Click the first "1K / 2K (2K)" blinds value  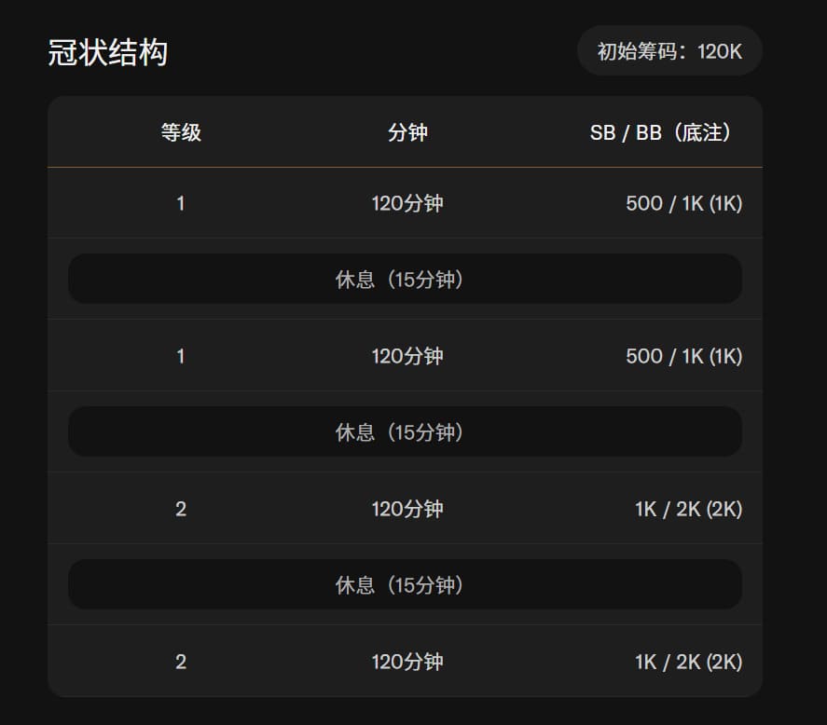tap(688, 509)
